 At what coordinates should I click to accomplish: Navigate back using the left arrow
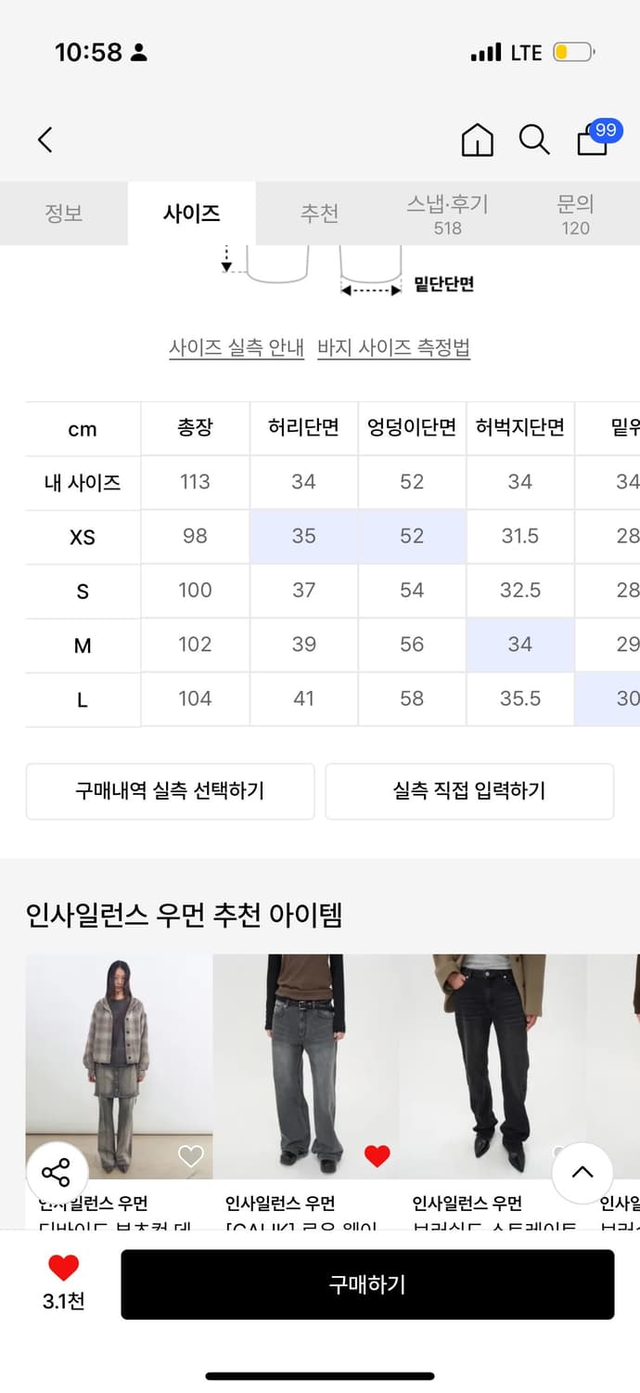point(44,139)
